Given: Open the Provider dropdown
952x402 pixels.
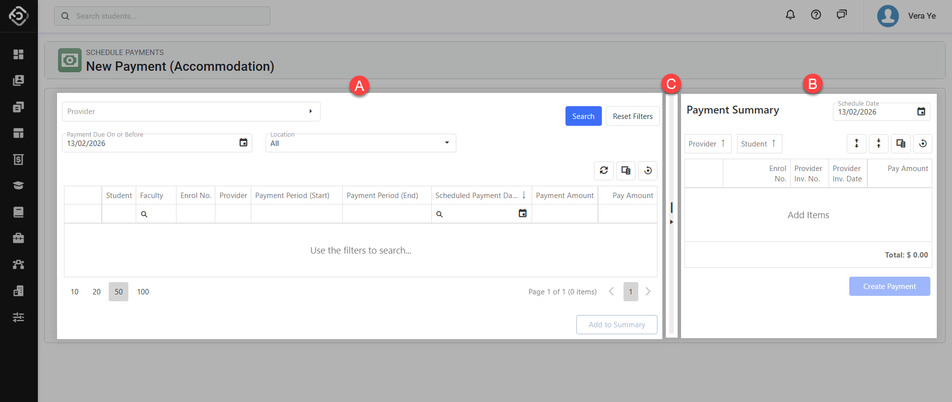Looking at the screenshot, I should pos(191,112).
